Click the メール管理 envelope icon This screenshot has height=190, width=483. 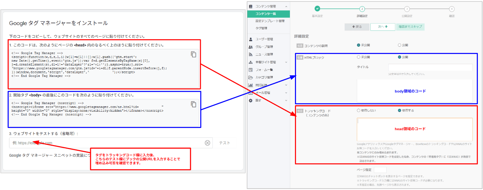coord(251,93)
